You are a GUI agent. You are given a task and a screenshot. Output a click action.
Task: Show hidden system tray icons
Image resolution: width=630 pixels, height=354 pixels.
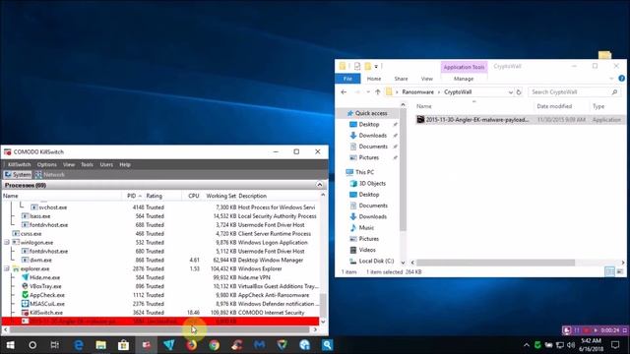pos(527,345)
